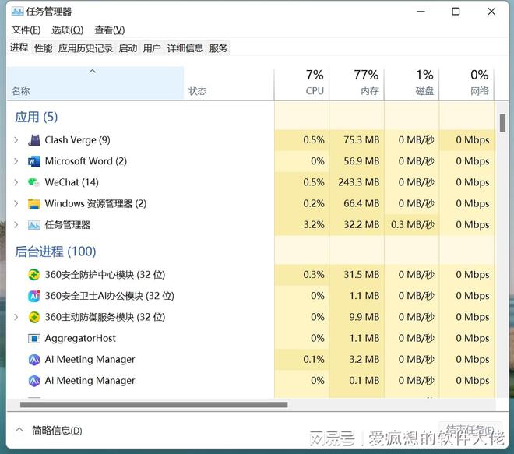Viewport: 514px width, 454px height.
Task: Click the 简略信息(D) link
Action: [x=57, y=431]
